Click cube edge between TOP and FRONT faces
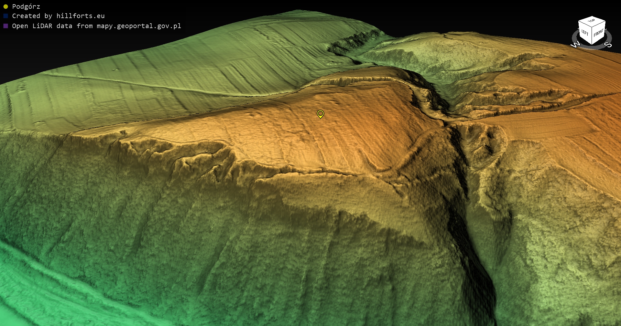 599,24
